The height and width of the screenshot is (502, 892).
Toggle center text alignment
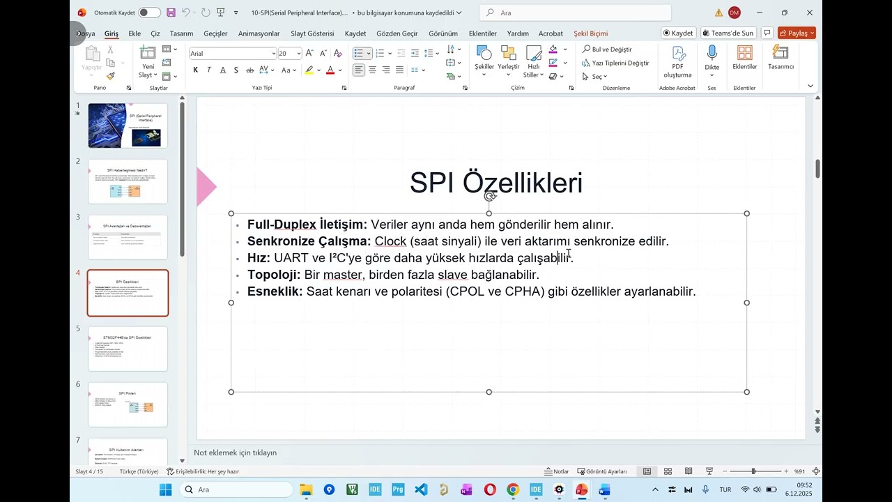(x=372, y=70)
